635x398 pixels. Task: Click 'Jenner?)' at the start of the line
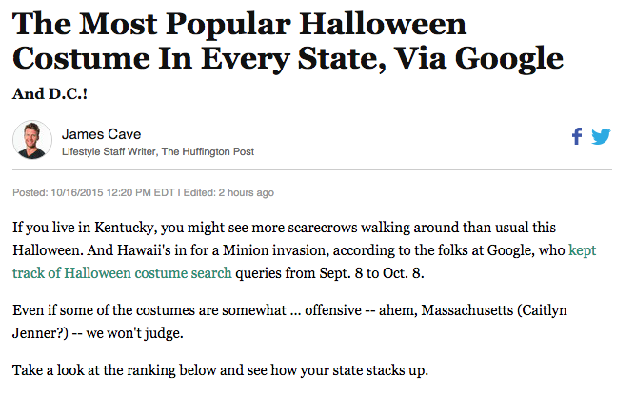click(41, 333)
